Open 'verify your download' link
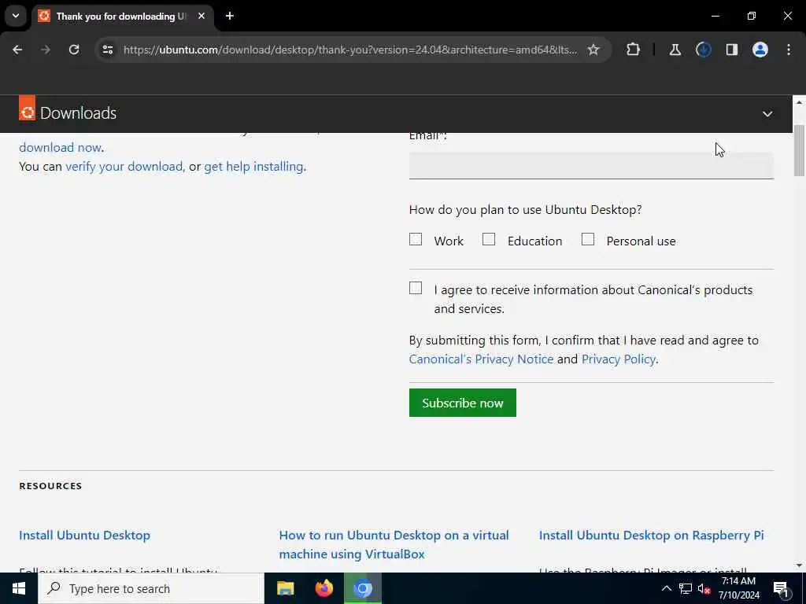The height and width of the screenshot is (604, 806). [x=124, y=167]
